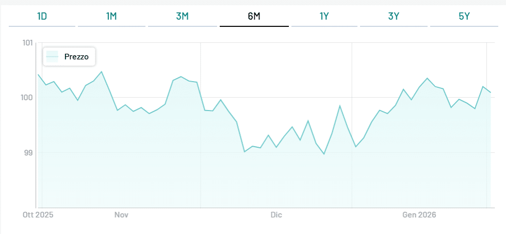
Task: Toggle the Prezzo series legend label
Action: [x=76, y=57]
